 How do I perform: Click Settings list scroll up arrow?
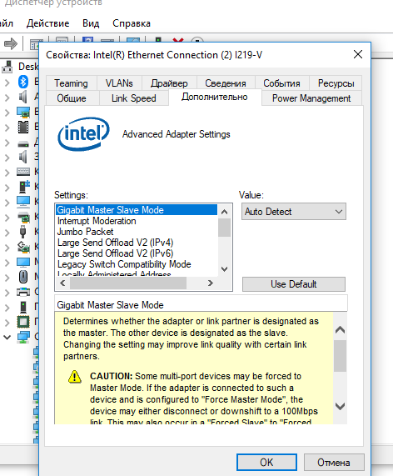click(x=225, y=212)
